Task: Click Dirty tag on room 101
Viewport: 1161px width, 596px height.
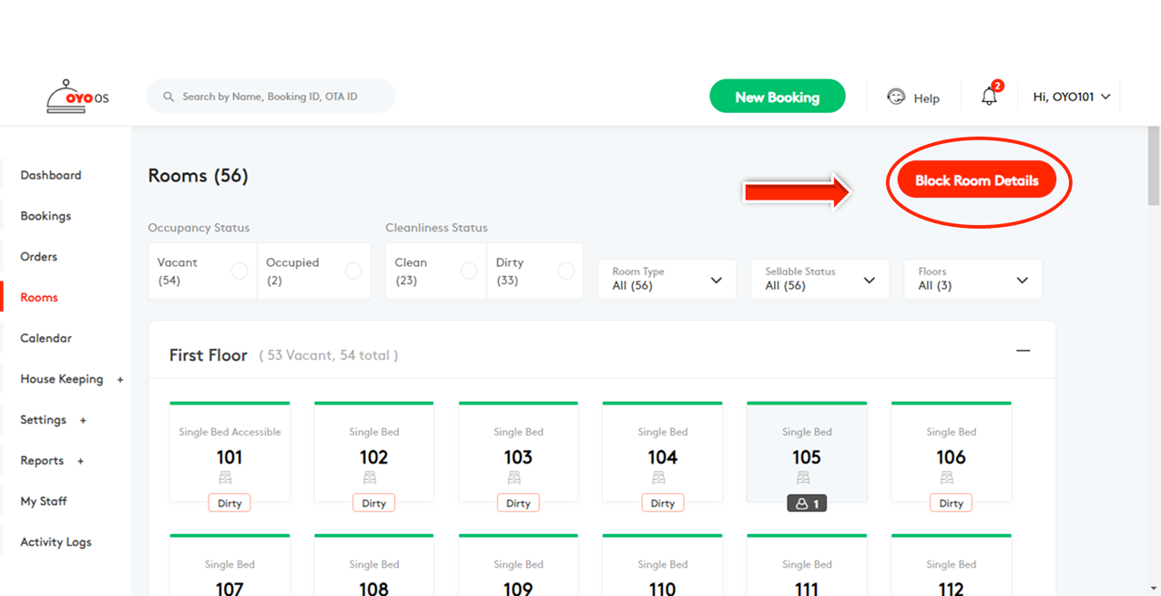Action: 229,503
